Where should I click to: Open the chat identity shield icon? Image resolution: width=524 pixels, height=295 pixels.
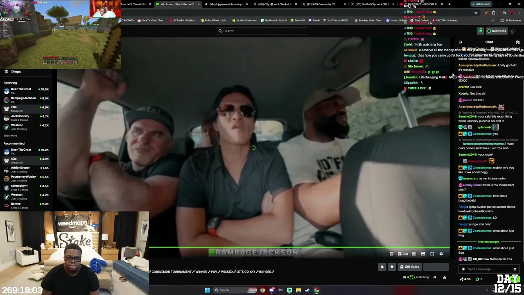coord(463,269)
